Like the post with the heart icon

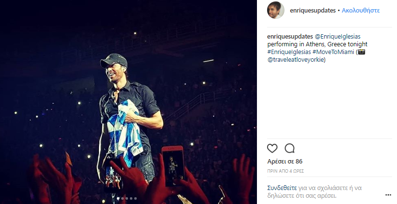coord(272,148)
